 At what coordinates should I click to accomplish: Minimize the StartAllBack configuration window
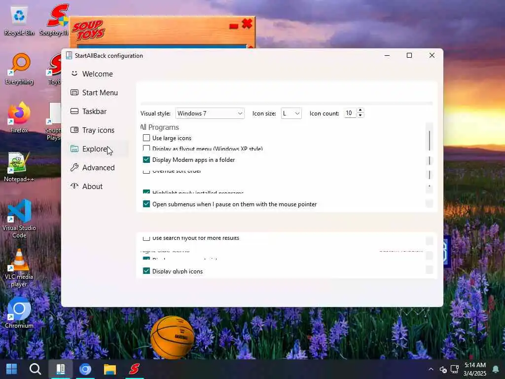point(387,55)
